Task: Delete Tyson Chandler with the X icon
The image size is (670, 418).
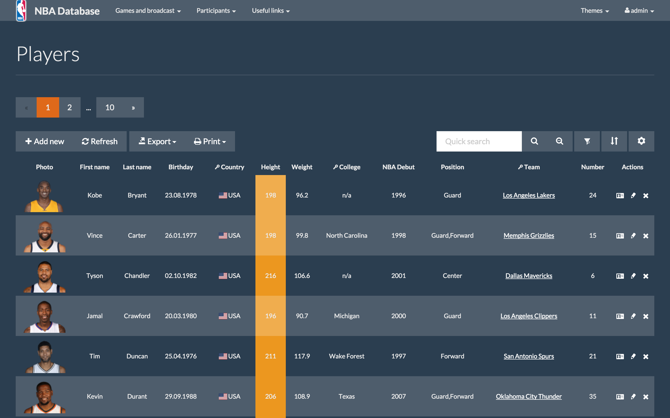Action: click(x=646, y=276)
